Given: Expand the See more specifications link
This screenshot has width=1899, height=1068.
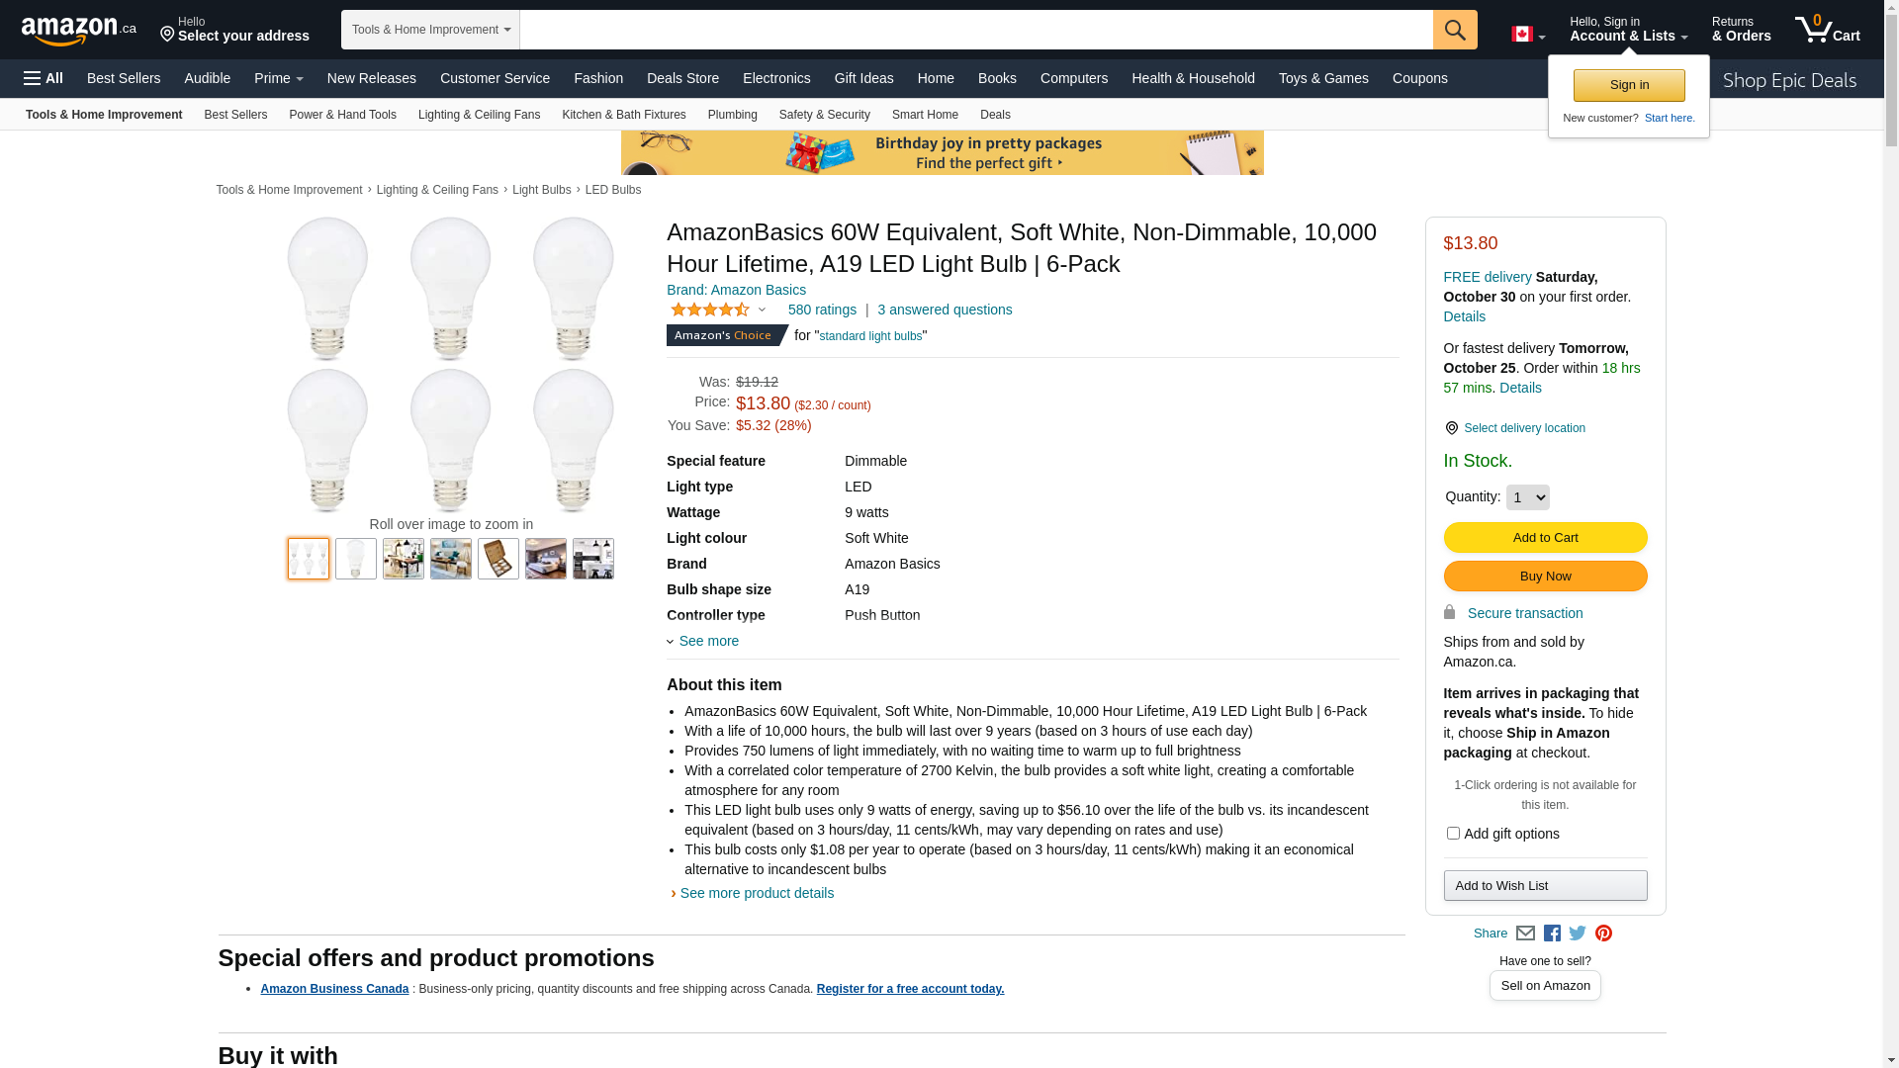Looking at the screenshot, I should point(708,641).
